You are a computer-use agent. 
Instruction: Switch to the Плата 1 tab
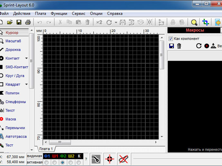click(x=46, y=149)
